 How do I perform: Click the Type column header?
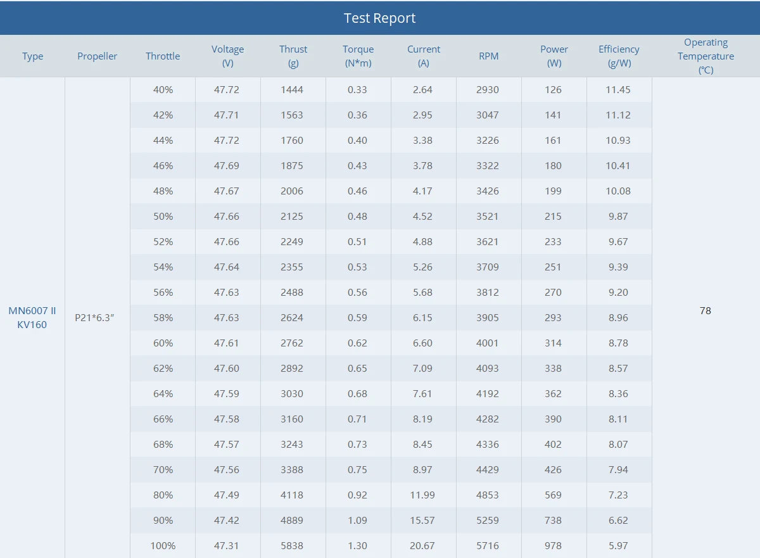coord(33,56)
